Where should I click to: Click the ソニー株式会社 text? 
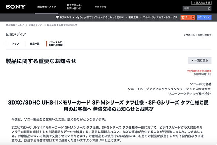(x=201, y=84)
